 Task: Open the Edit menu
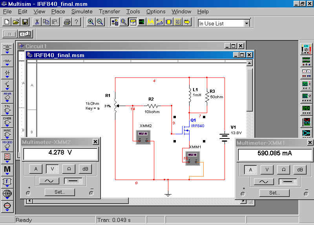point(22,12)
